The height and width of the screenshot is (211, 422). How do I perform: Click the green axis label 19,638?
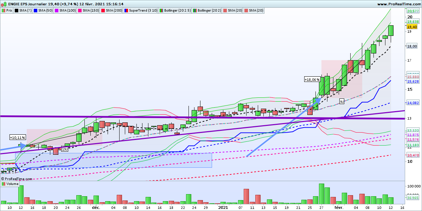coord(413,21)
